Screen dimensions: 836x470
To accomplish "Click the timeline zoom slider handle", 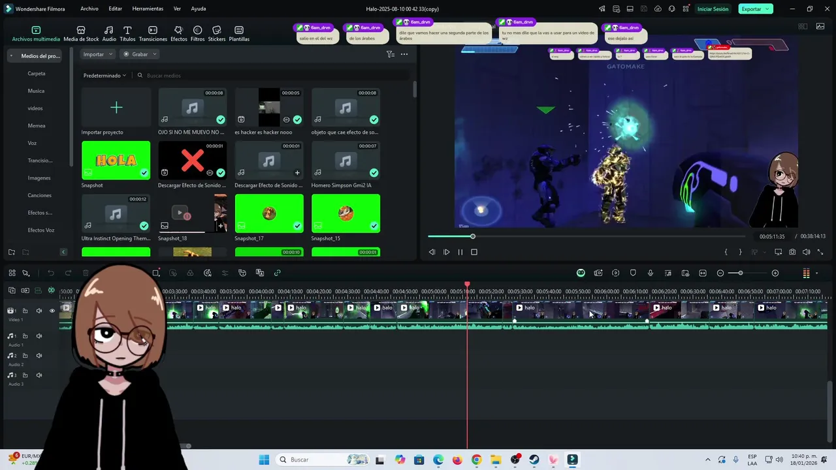I will (740, 273).
